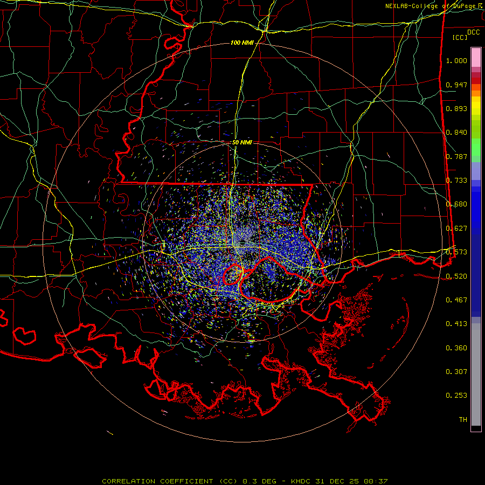
Task: Select the 0.680 scale value
Action: (x=456, y=204)
